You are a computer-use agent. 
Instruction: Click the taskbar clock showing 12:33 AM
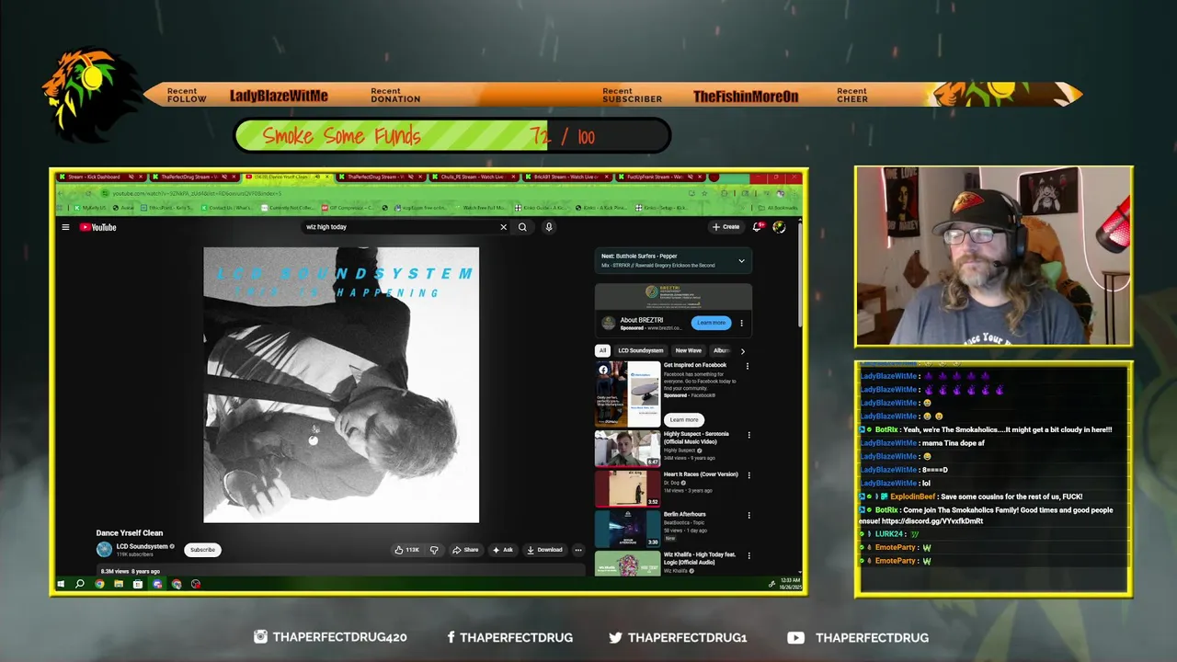point(790,584)
